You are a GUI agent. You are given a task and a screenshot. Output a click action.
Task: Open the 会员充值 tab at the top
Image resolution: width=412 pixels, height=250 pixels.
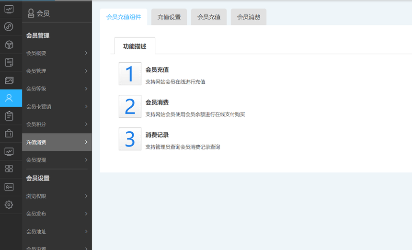[x=209, y=17]
